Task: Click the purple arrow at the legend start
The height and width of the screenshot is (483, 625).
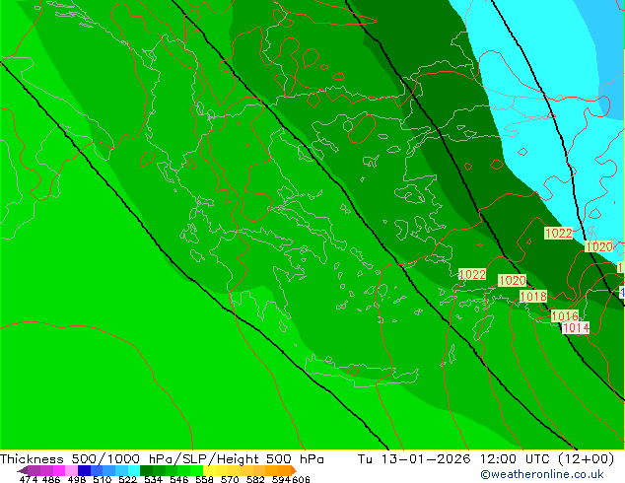Action: coord(23,471)
